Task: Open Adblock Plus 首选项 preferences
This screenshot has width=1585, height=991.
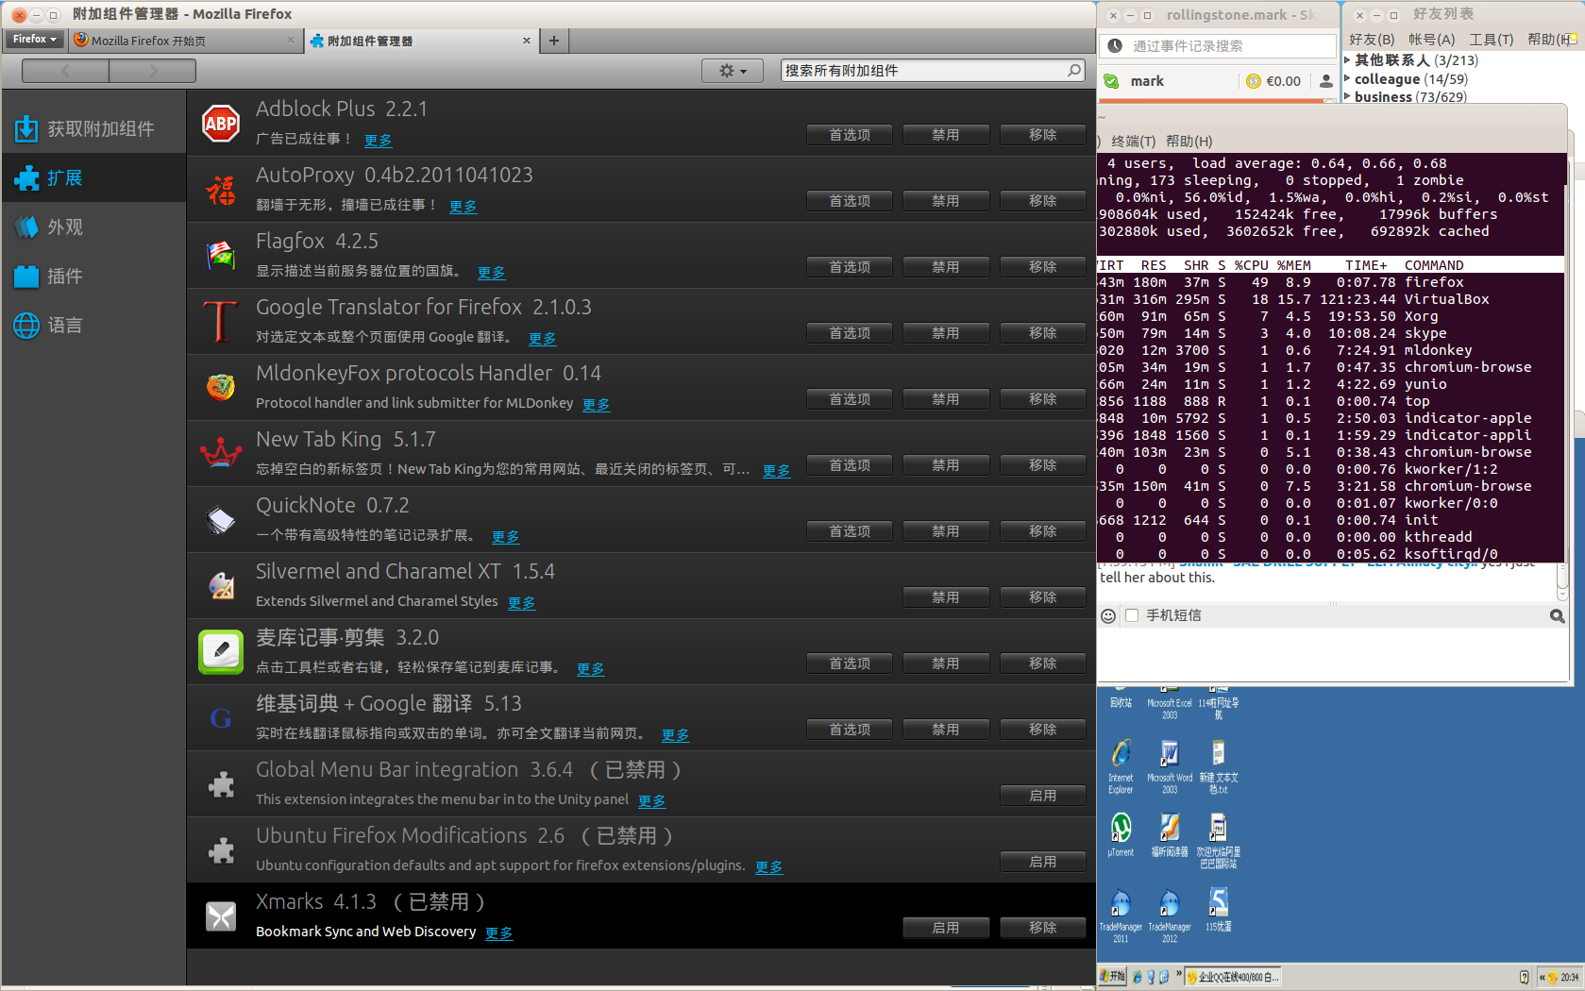Action: click(850, 135)
